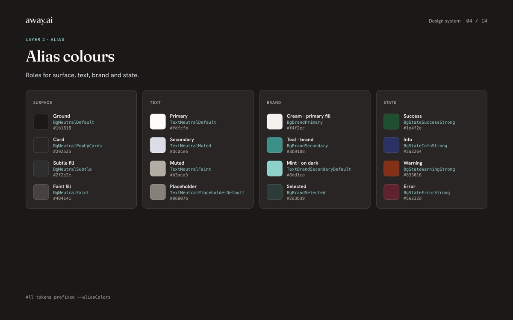Click the Faint fill colour swatch

41,192
